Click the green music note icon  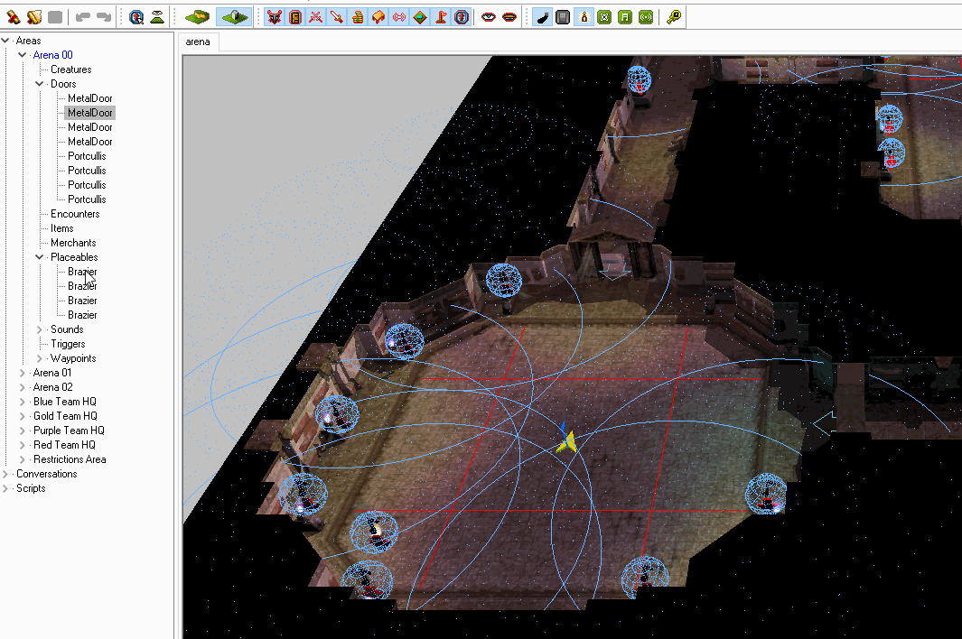pos(624,17)
